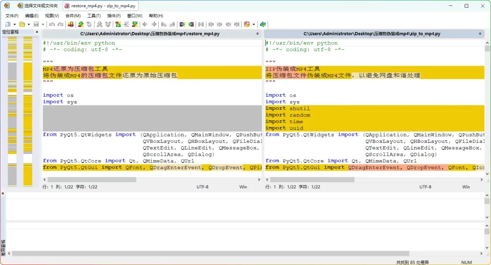Click copy left and advance icon
This screenshot has width=491, height=265.
pyautogui.click(x=172, y=24)
